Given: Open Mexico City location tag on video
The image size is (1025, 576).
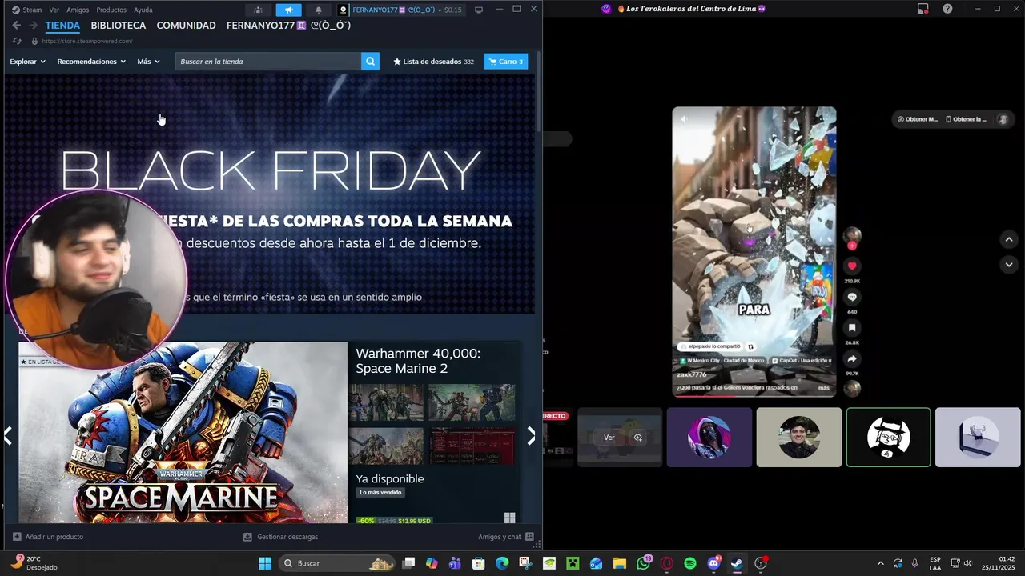Looking at the screenshot, I should 724,361.
